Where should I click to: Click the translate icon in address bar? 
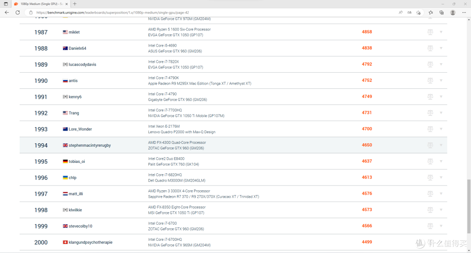pos(410,13)
